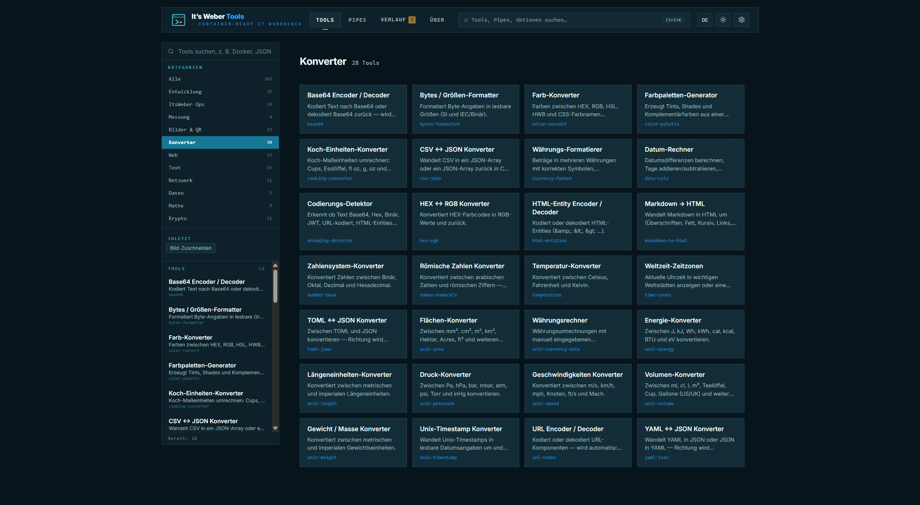Select the Mathe category

tap(220, 206)
